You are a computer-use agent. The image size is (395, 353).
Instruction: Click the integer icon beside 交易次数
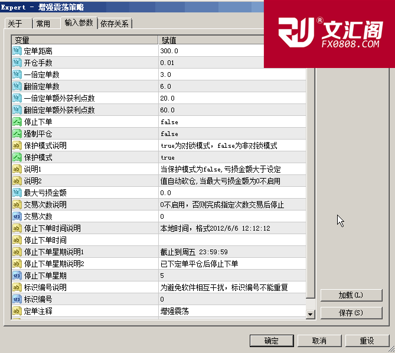(x=17, y=217)
